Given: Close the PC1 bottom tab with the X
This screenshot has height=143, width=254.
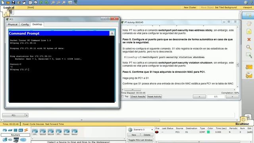Looking at the screenshot, I should click(x=27, y=115).
